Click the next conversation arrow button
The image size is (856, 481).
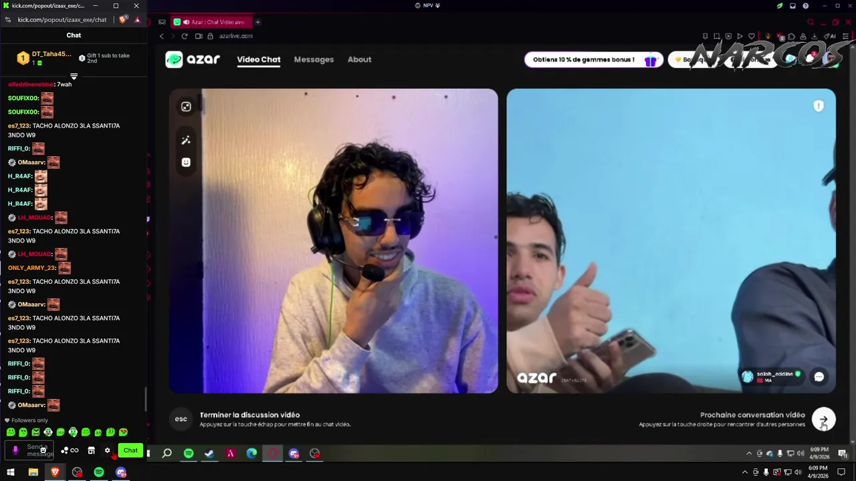[x=823, y=420]
